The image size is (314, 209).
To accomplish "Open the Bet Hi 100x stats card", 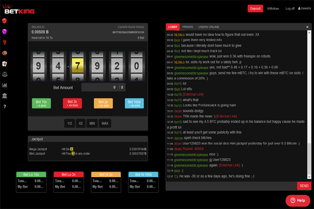I will (x=143, y=182).
